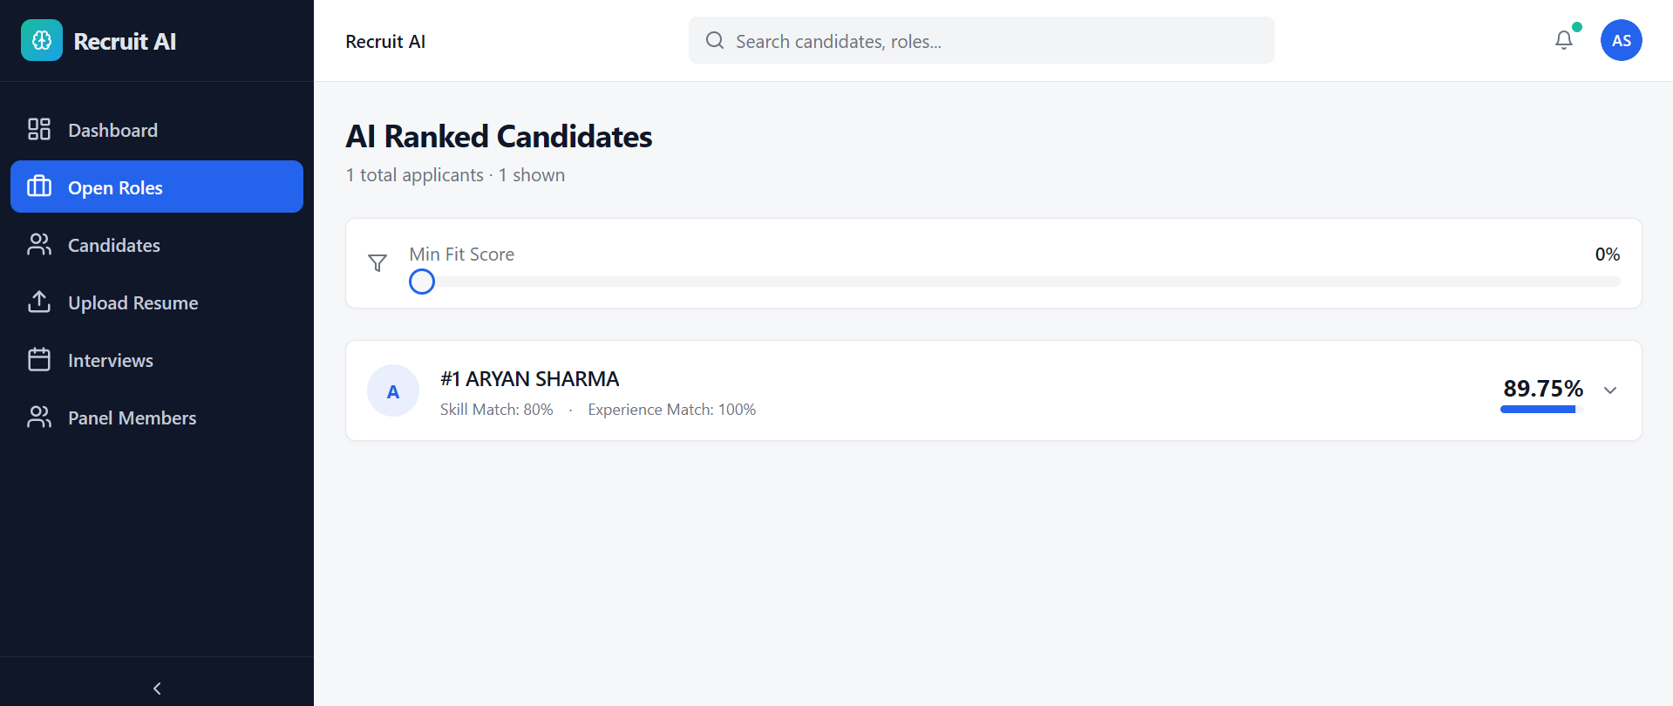The width and height of the screenshot is (1673, 706).
Task: Collapse the sidebar with the bottom arrow
Action: click(x=157, y=689)
